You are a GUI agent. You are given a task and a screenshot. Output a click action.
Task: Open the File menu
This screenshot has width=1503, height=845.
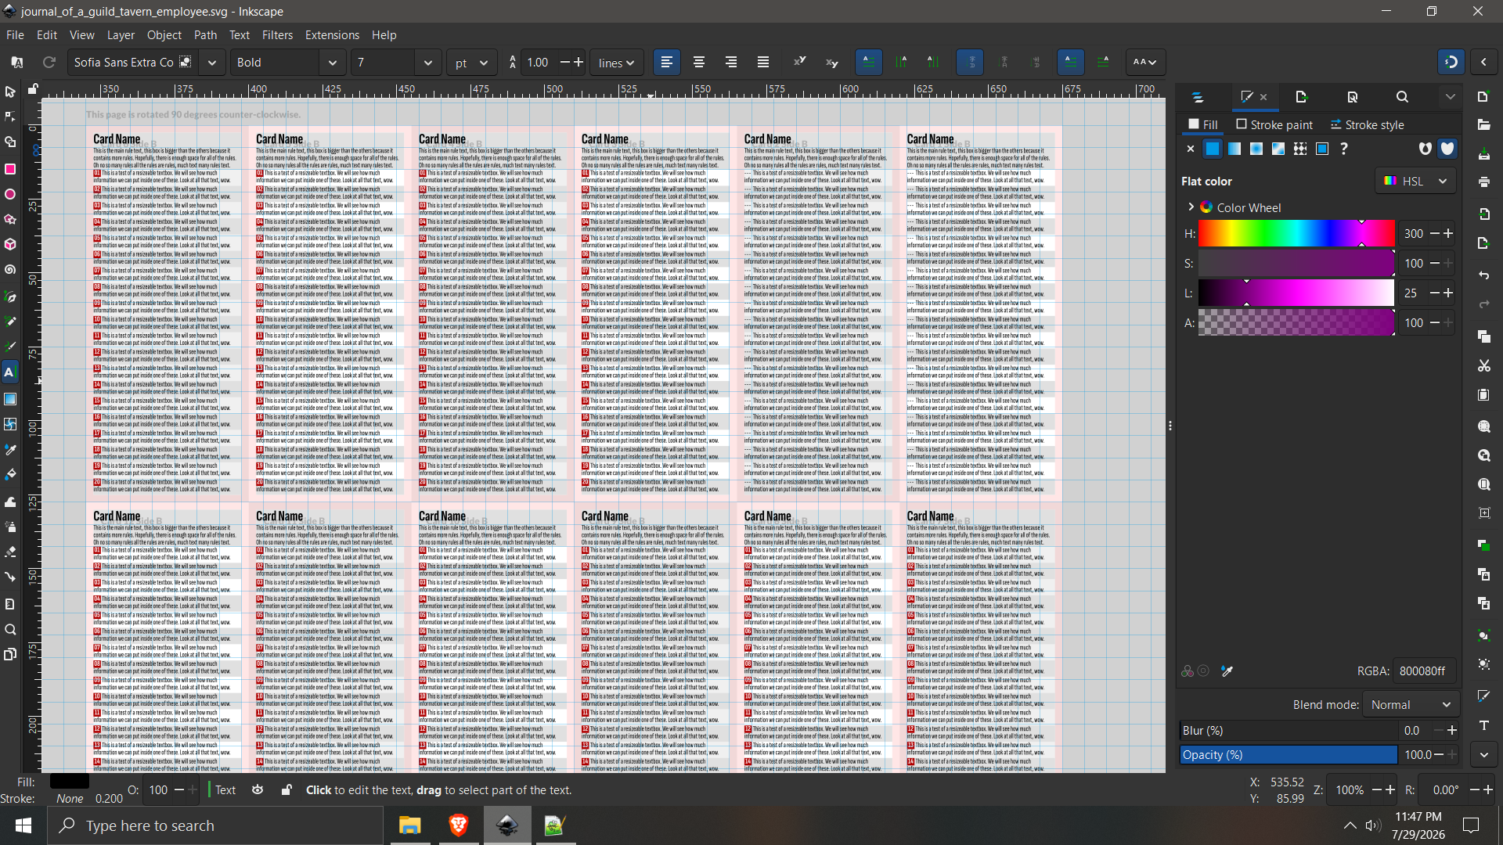coord(15,35)
